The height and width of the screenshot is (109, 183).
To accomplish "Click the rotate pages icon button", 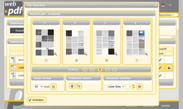I will click(x=53, y=87).
